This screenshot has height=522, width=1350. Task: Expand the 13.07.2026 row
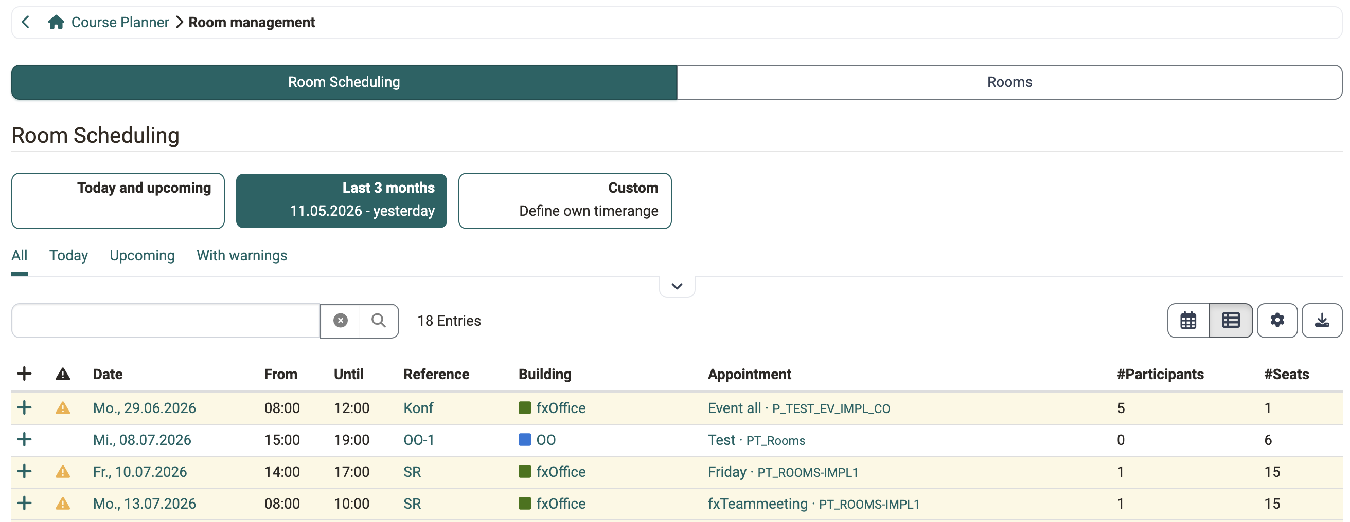coord(24,504)
